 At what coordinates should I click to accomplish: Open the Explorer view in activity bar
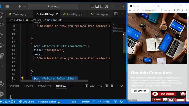tap(2, 15)
